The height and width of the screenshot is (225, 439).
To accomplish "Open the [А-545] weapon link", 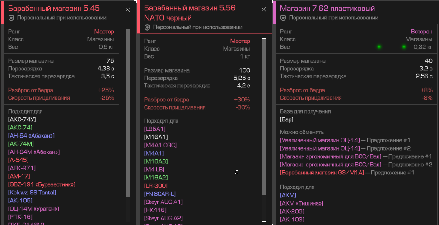I will tap(19, 160).
